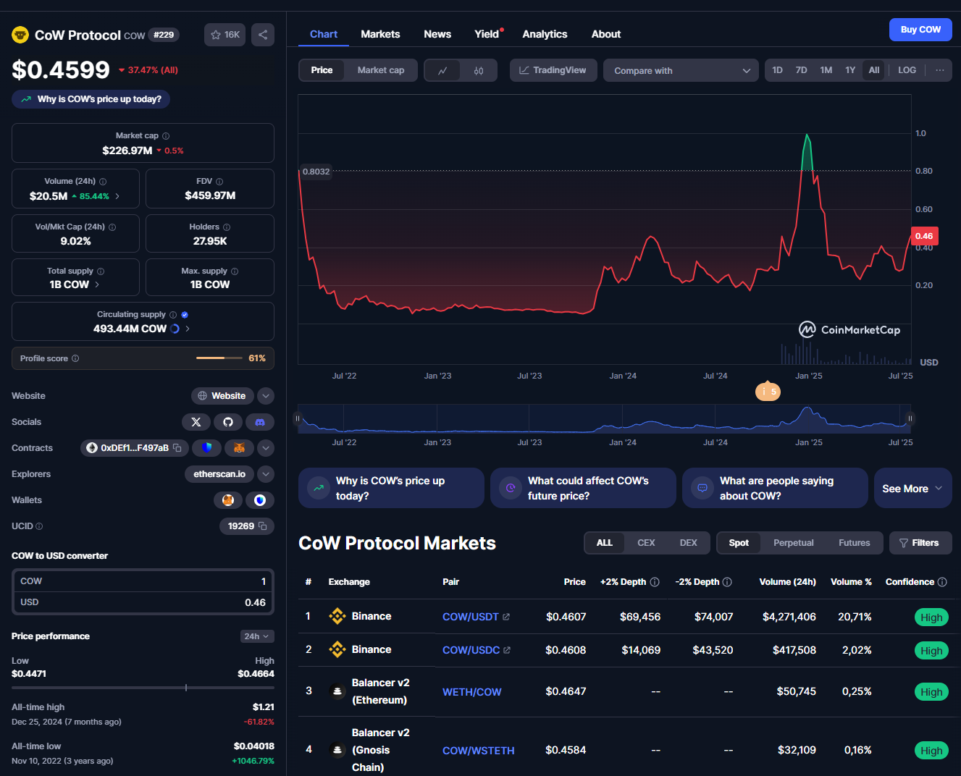Open external link icon beside COW/USDT
961x776 pixels.
506,617
